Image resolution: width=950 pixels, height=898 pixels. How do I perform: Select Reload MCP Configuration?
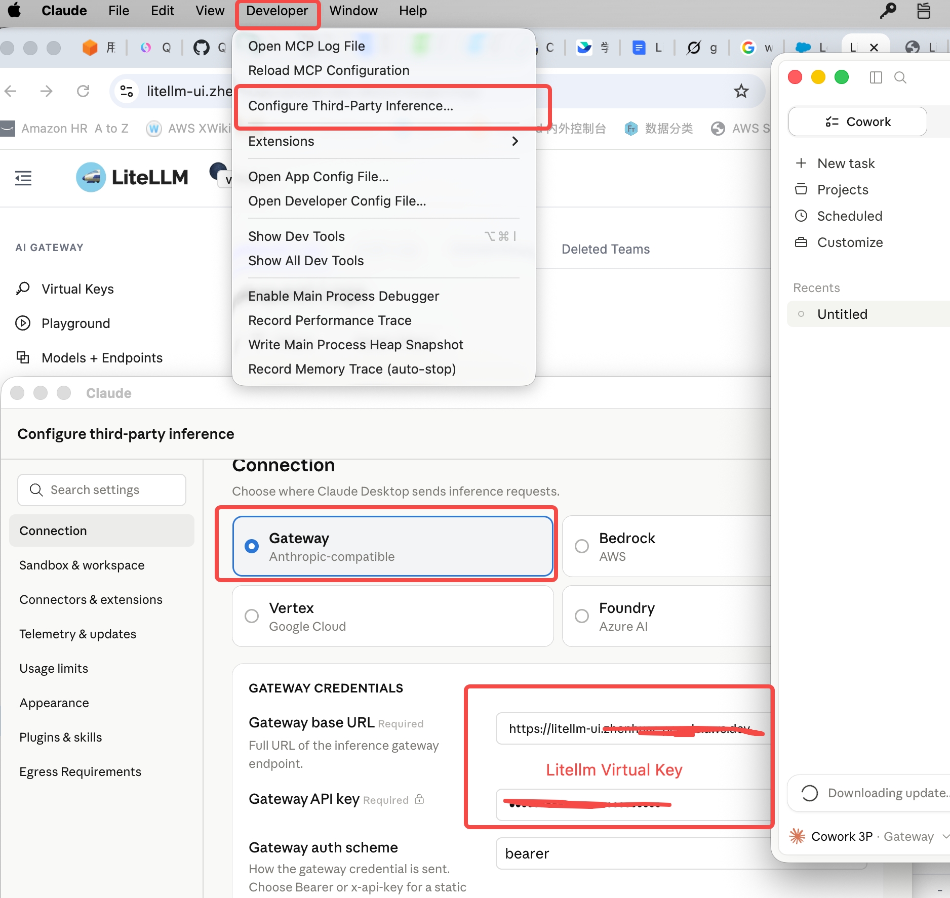pos(329,70)
